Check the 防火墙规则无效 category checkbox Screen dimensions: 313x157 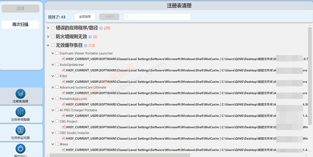tap(53, 36)
